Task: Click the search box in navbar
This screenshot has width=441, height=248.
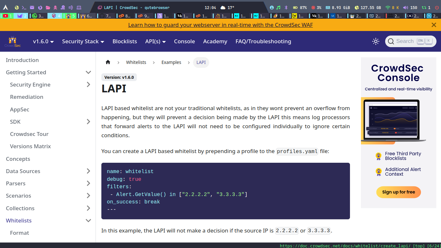Action: [411, 41]
